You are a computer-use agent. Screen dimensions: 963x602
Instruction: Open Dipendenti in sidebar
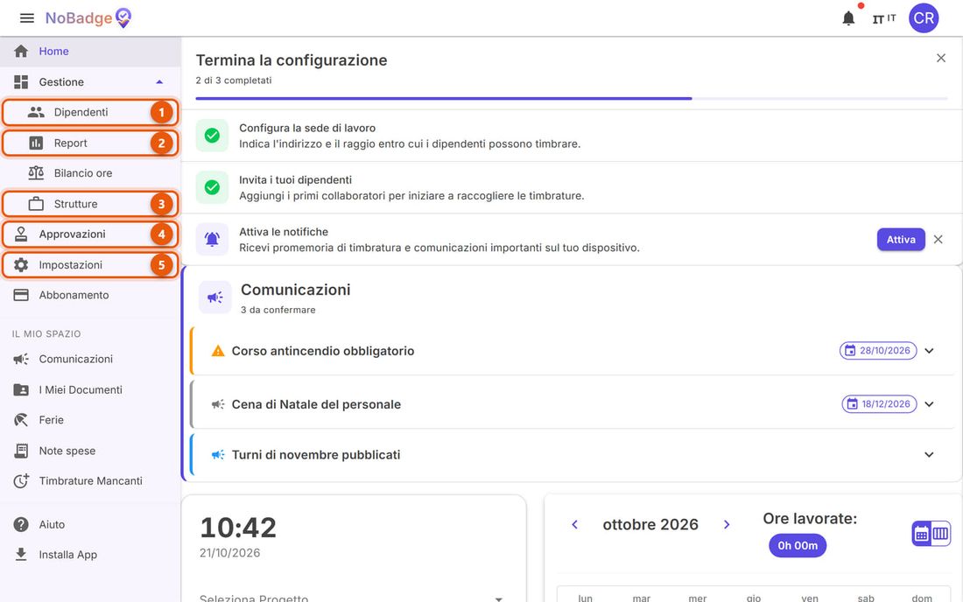(x=90, y=112)
